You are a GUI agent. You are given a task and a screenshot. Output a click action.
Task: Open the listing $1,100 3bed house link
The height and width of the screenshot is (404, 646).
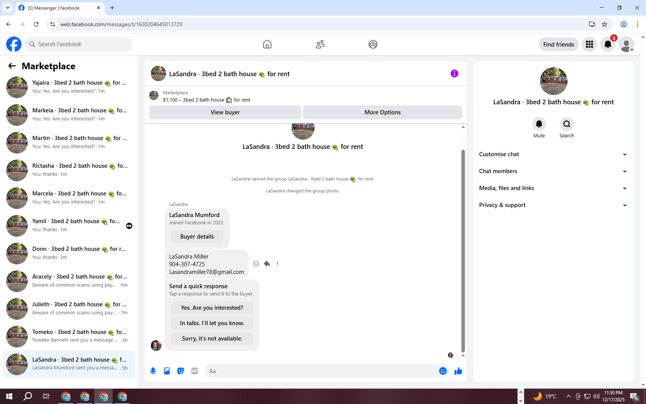click(206, 100)
